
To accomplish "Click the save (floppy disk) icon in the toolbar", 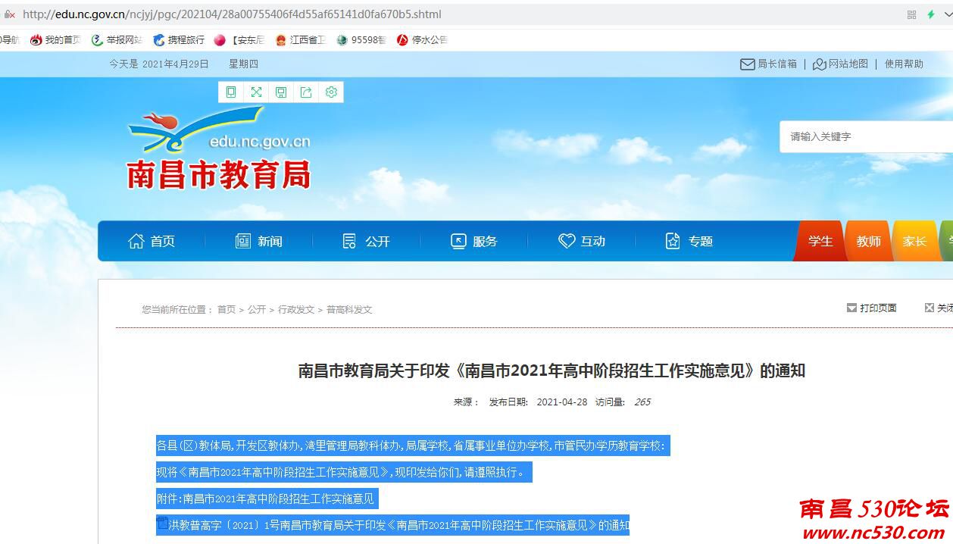I will pos(281,92).
